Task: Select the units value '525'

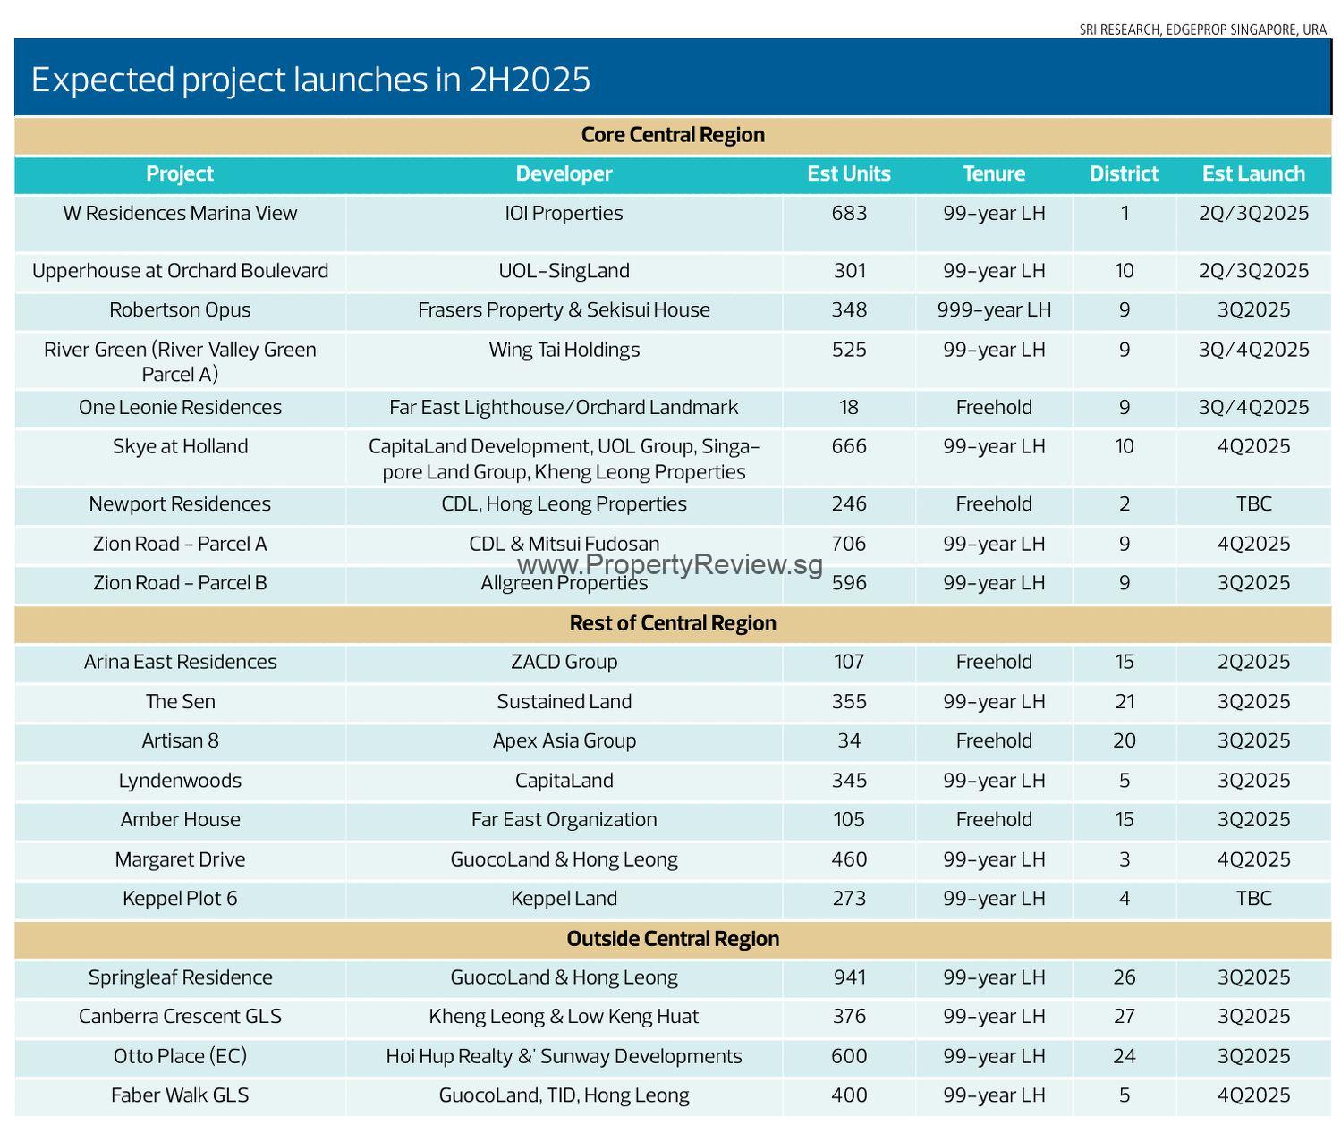Action: coord(849,350)
